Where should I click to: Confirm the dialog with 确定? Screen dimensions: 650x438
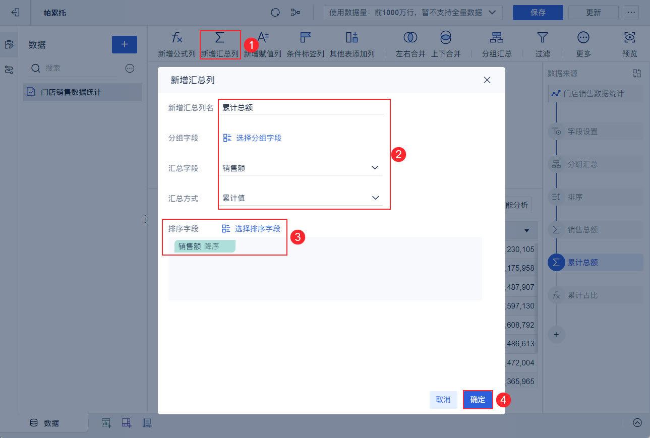(478, 400)
